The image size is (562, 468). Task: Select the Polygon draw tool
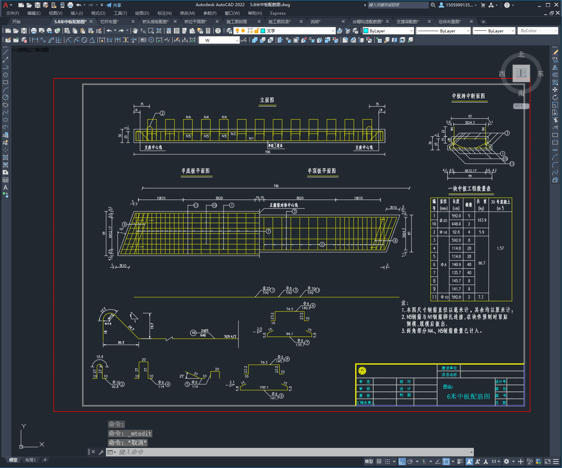(x=5, y=75)
